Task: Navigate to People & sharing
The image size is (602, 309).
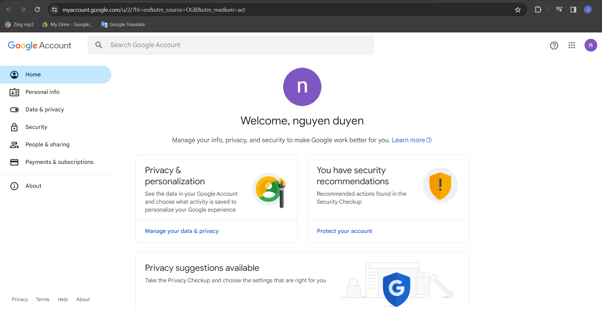Action: click(x=47, y=144)
